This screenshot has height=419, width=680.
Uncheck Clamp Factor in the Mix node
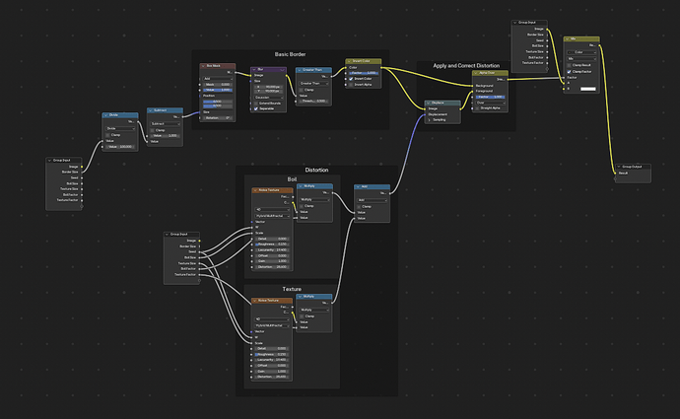[x=569, y=72]
